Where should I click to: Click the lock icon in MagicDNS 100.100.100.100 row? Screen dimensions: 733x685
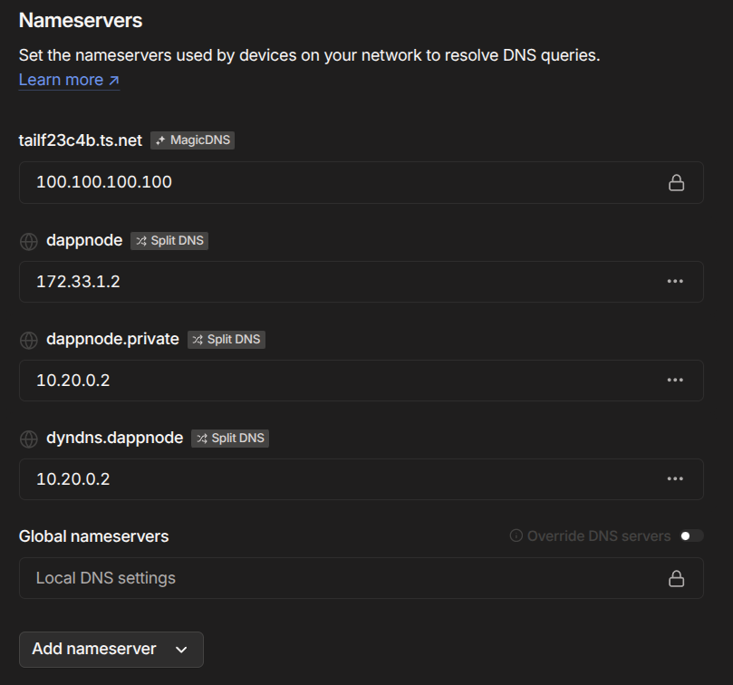coord(676,183)
